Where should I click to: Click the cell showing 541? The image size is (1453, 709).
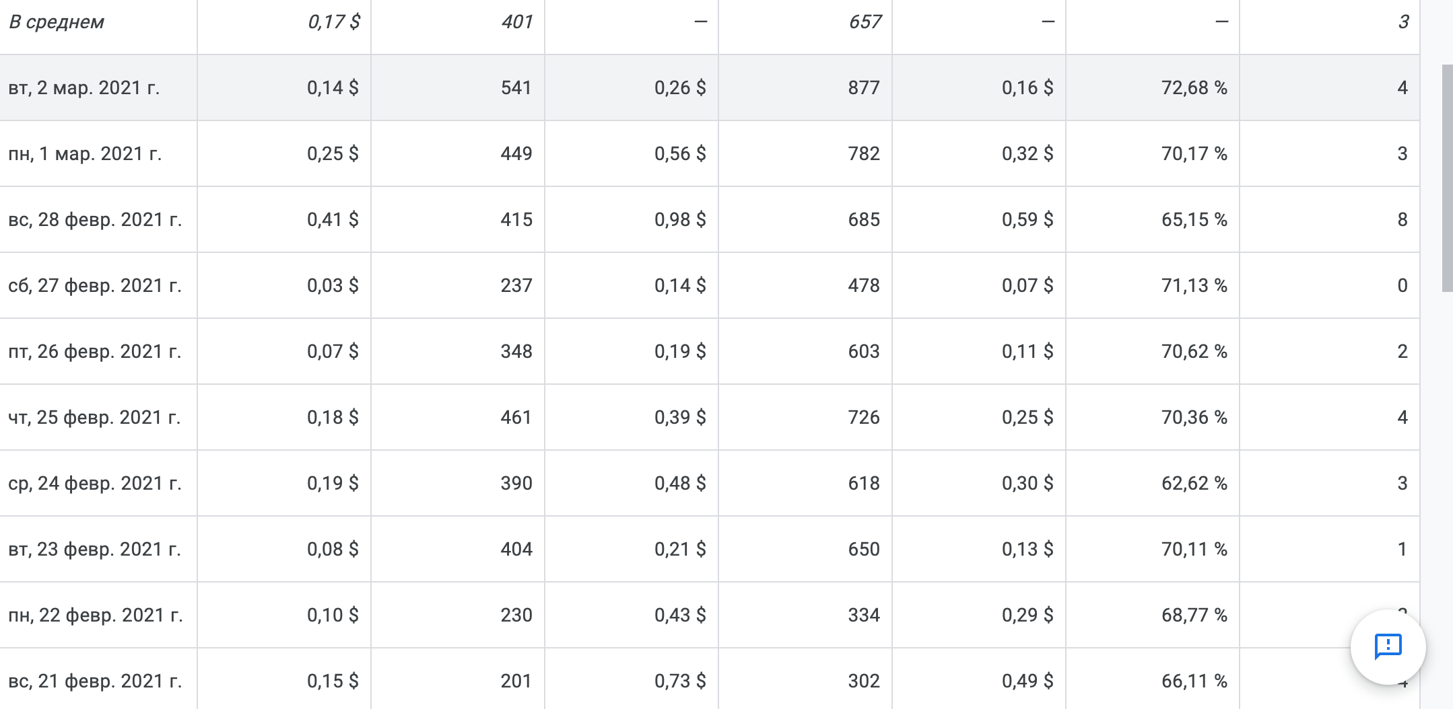point(516,88)
